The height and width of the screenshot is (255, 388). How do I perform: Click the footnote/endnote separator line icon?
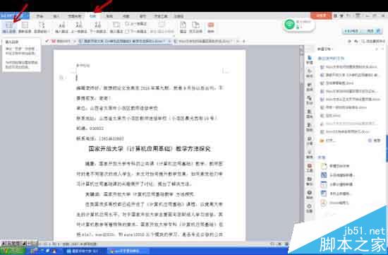162,28
